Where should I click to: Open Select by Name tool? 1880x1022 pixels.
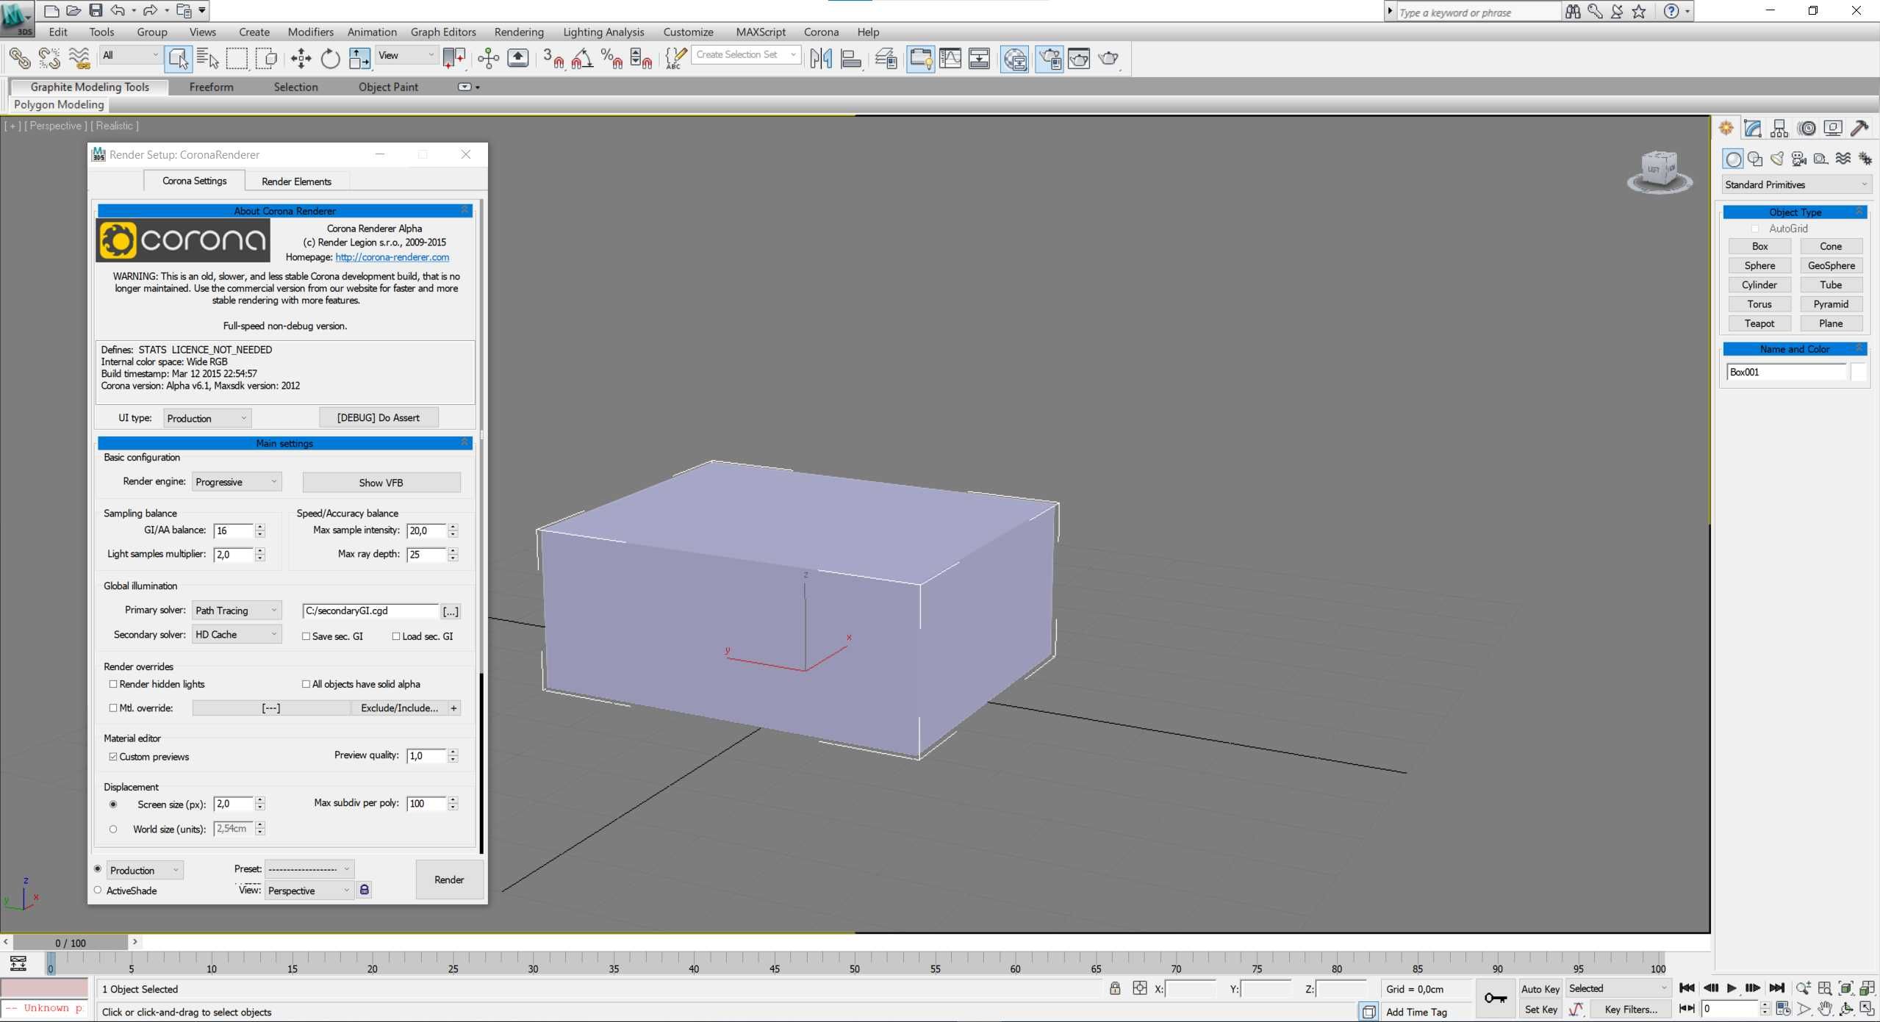(x=208, y=58)
